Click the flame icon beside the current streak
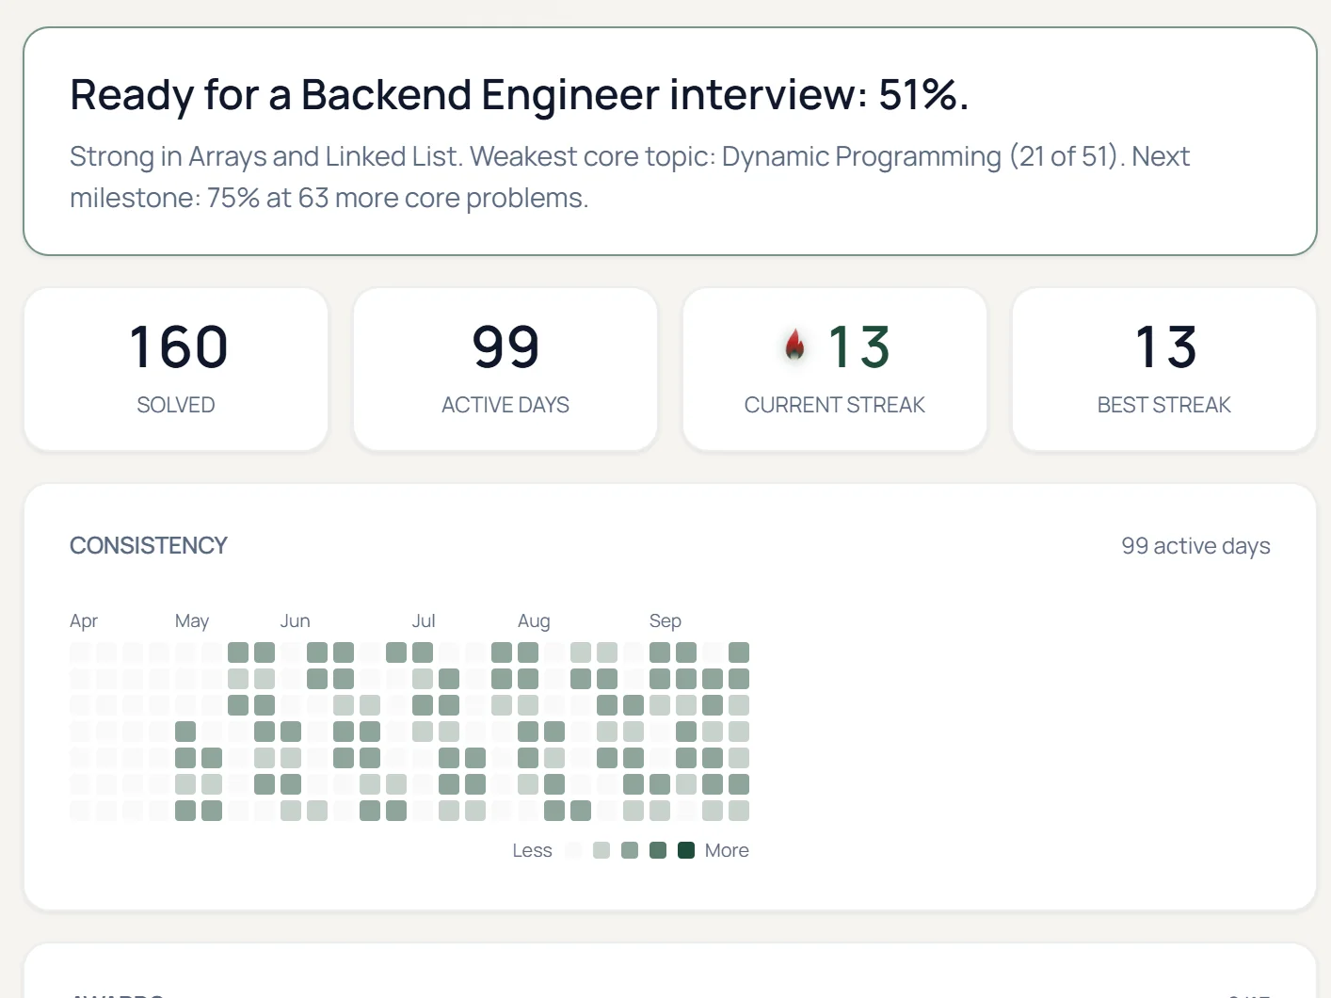1331x998 pixels. tap(795, 346)
